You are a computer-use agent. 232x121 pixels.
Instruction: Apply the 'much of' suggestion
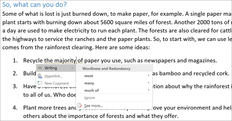91,90
